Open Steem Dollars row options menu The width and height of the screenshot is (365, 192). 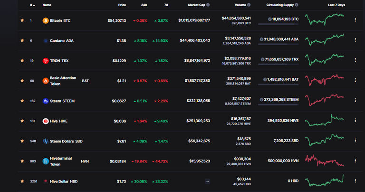[355, 140]
